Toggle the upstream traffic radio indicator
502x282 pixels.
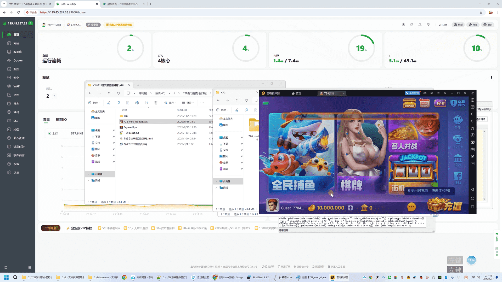click(x=50, y=133)
